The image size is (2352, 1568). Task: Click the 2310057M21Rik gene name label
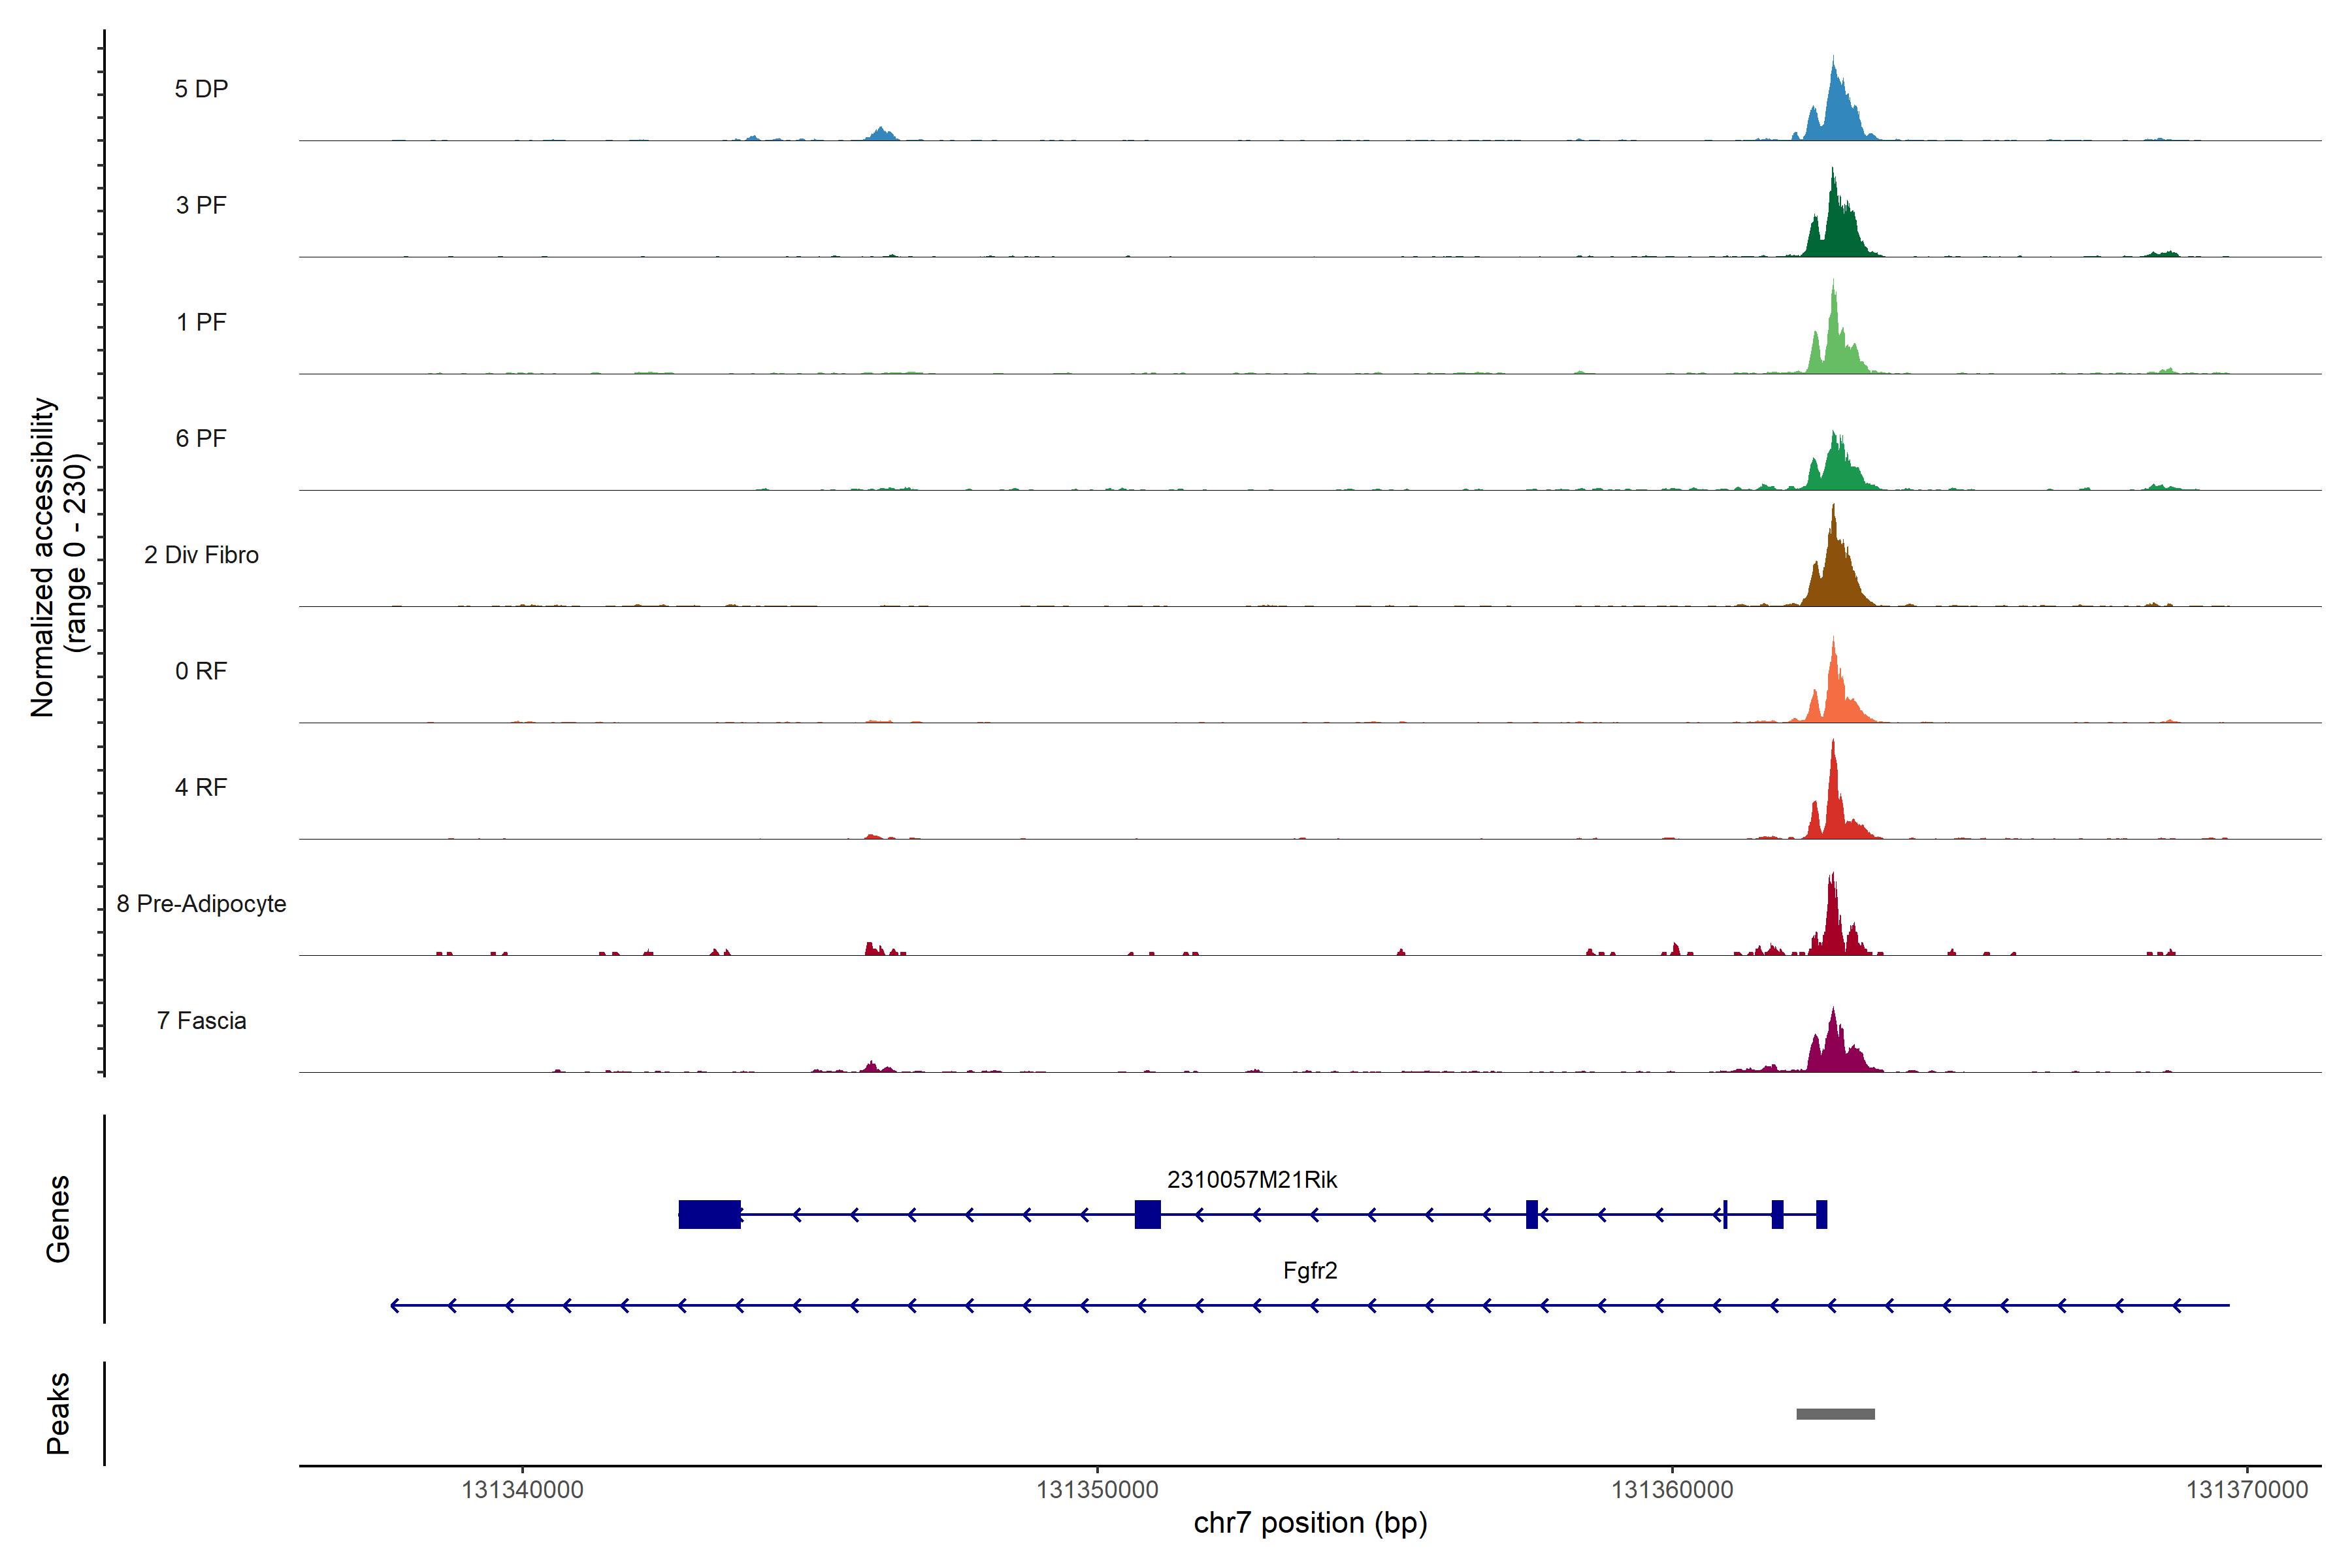[1252, 1180]
